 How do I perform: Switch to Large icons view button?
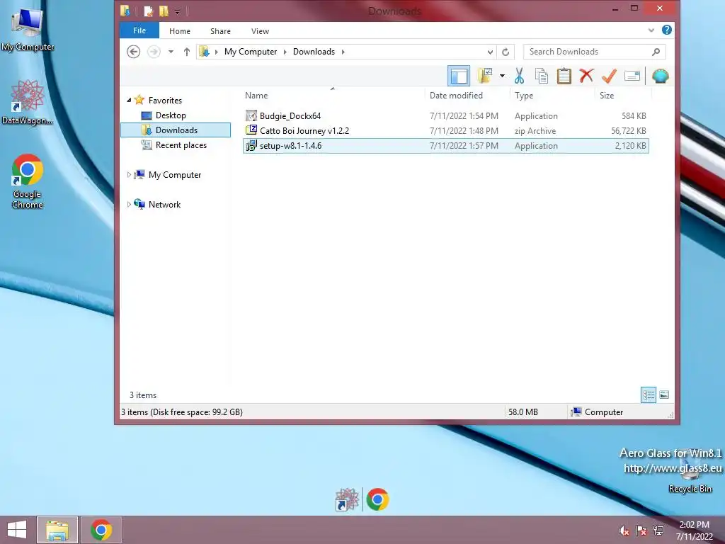pyautogui.click(x=664, y=395)
